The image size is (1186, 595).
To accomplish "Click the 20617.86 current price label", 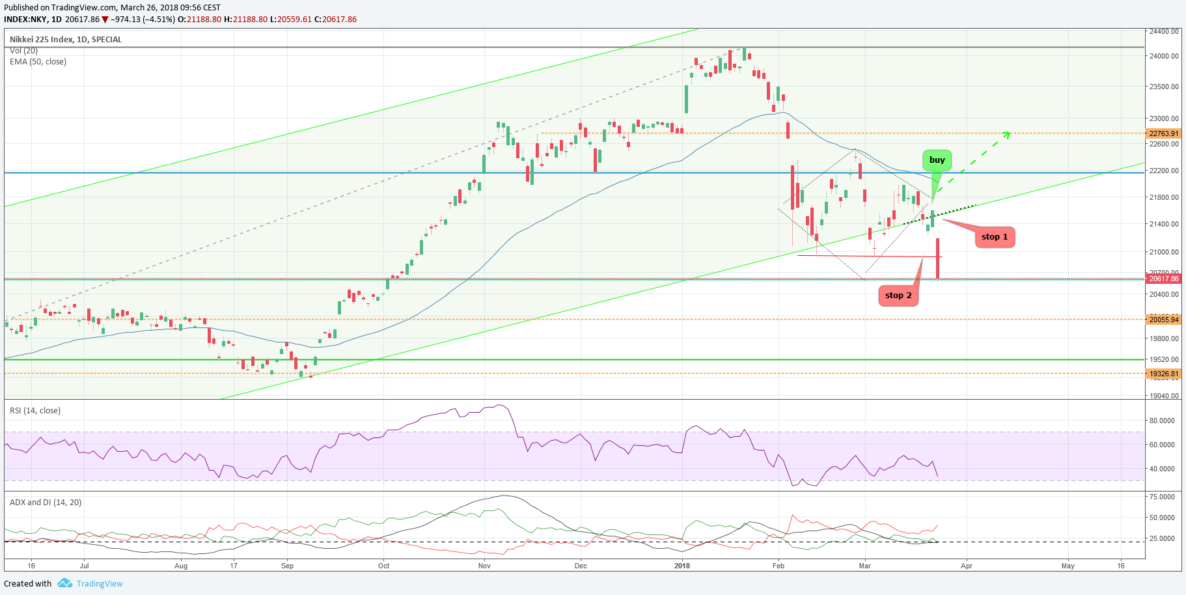I will pos(1163,279).
